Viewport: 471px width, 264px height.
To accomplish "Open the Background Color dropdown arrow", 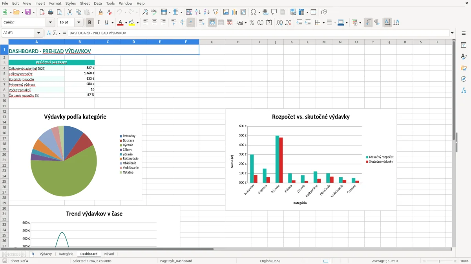I will click(137, 23).
